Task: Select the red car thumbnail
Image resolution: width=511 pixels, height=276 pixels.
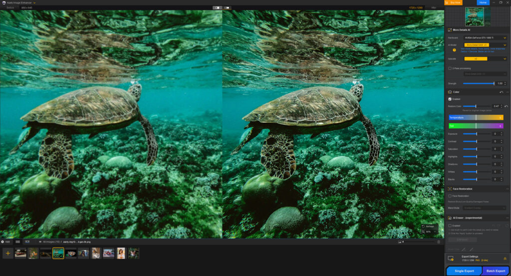Action: coord(20,253)
